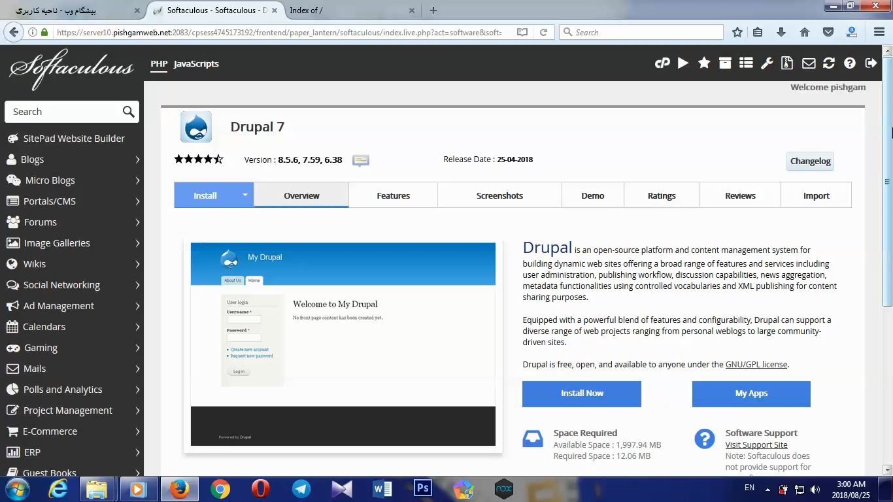This screenshot has height=502, width=893.
Task: Click the Image Galleries picture icon
Action: [12, 243]
